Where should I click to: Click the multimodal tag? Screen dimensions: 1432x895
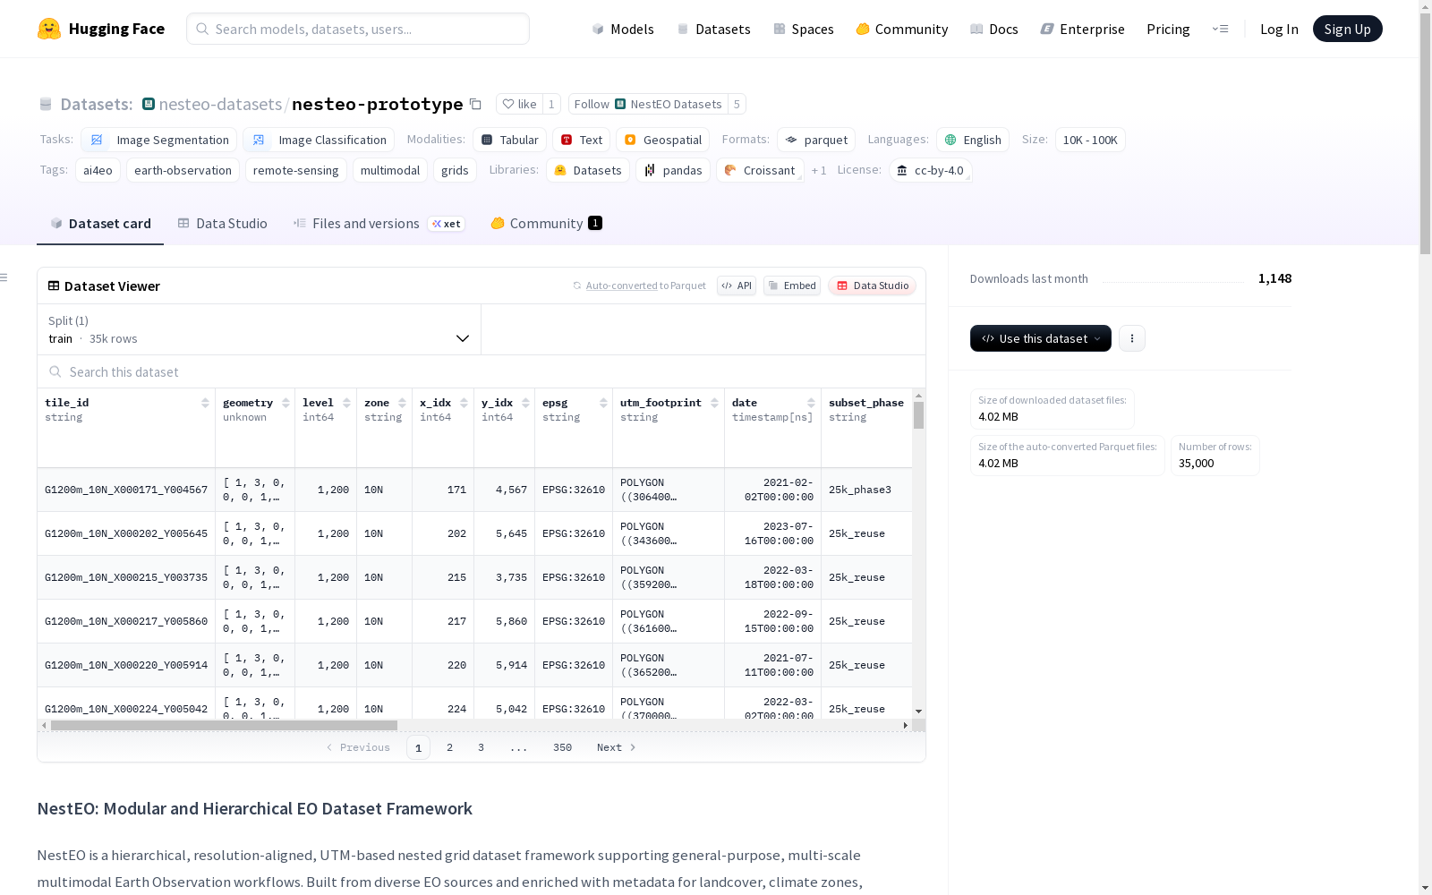click(389, 171)
